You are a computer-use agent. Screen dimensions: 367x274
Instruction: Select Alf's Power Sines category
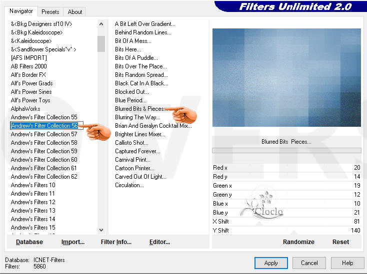click(x=31, y=91)
